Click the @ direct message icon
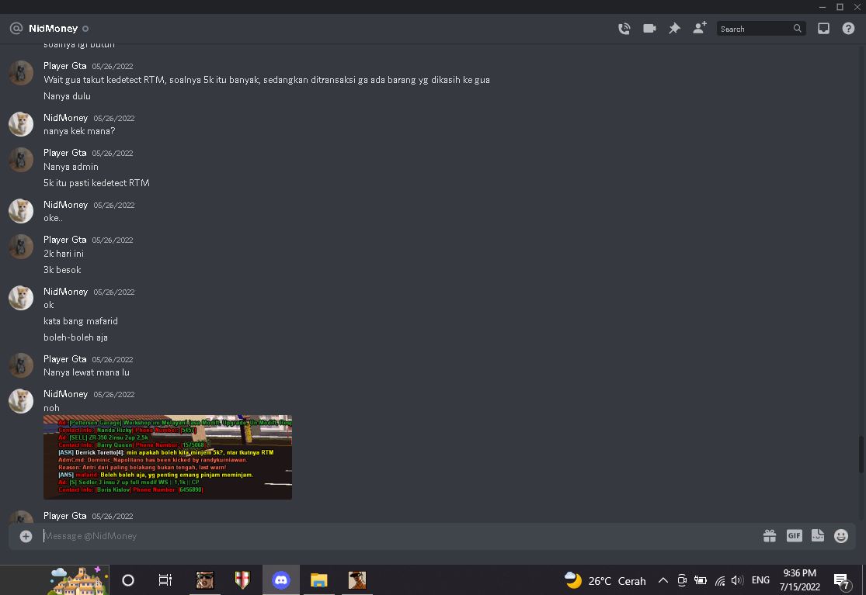This screenshot has width=866, height=595. 16,28
